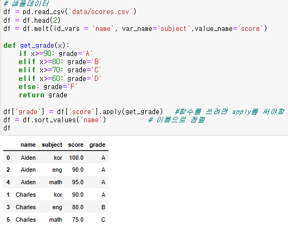Select row index 0 in the output table
The image size is (288, 225).
coord(8,158)
